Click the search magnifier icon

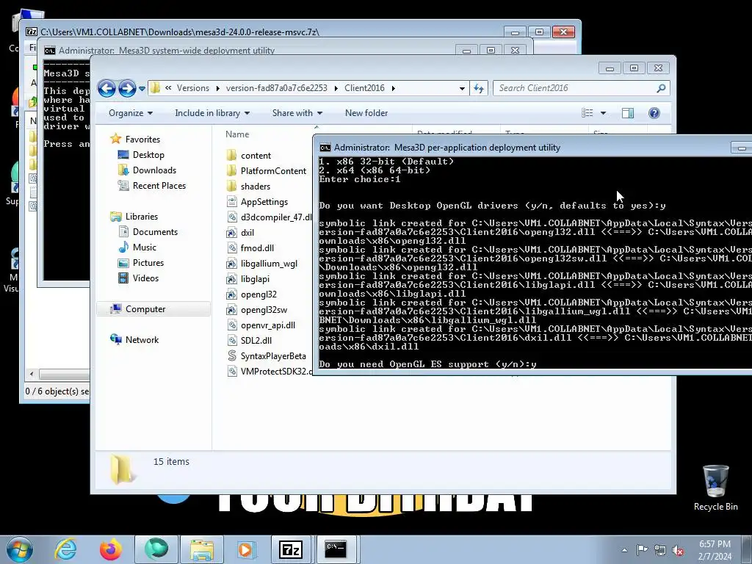pyautogui.click(x=662, y=88)
